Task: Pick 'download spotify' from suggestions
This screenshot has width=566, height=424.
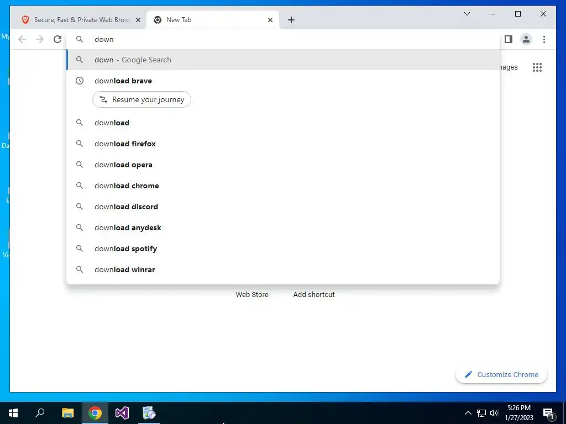Action: 284,248
